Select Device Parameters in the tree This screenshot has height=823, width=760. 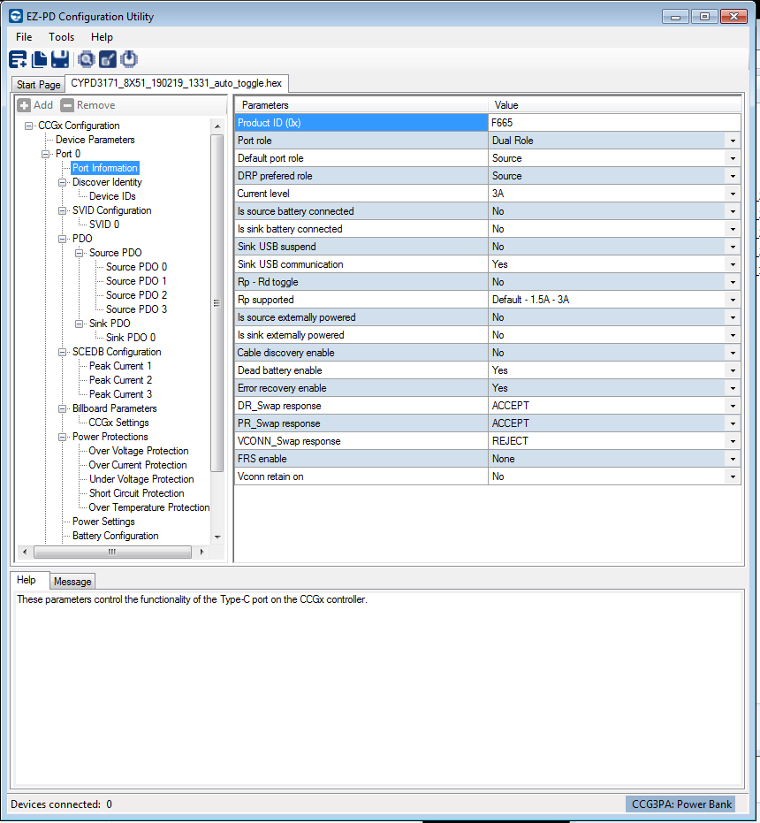tap(95, 140)
